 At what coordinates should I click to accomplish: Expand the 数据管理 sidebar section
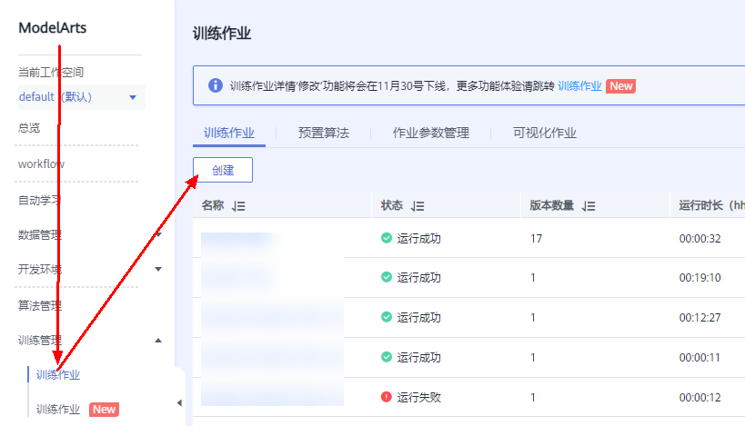158,234
